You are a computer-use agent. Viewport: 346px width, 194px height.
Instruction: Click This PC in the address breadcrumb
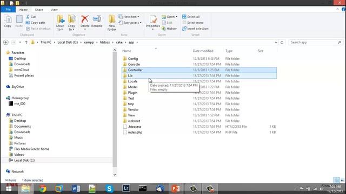point(45,42)
